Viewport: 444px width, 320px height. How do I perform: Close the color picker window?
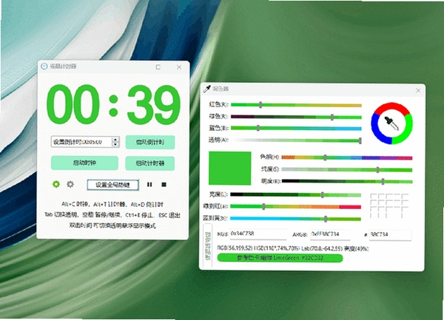click(x=418, y=90)
